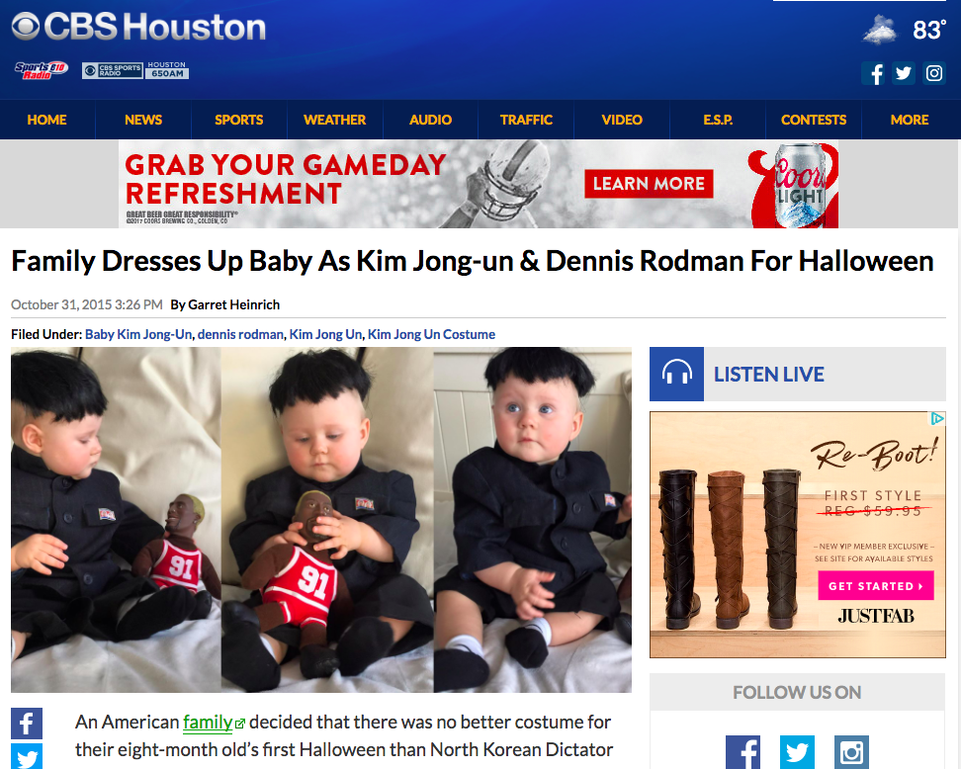Open the Twitter icon in the header
The height and width of the screenshot is (769, 961).
coord(904,73)
